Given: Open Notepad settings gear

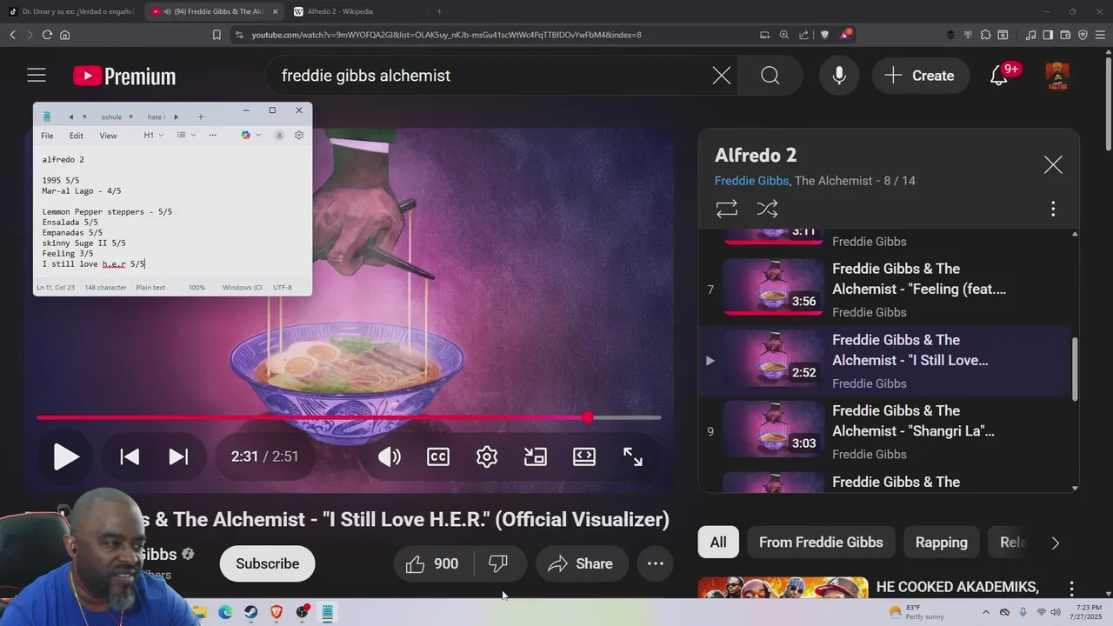Looking at the screenshot, I should (x=299, y=136).
